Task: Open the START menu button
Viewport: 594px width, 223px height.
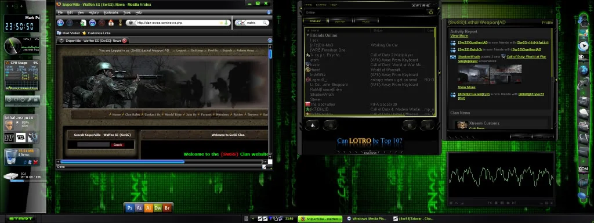Action: [21, 219]
